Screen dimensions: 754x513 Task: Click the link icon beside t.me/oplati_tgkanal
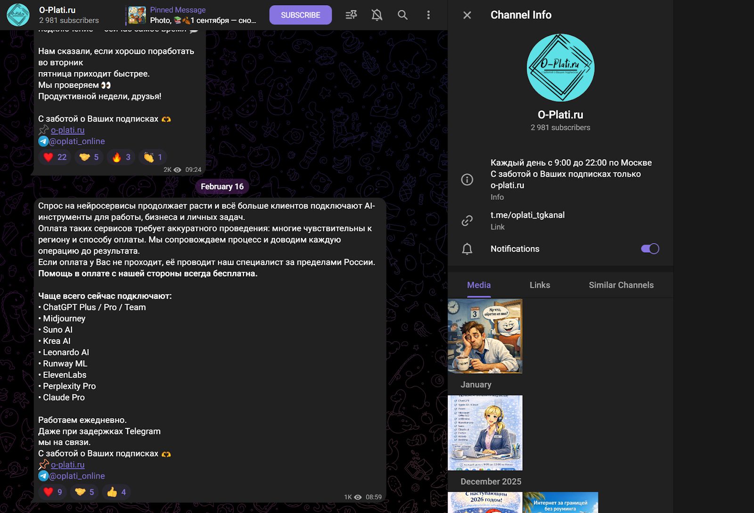pyautogui.click(x=467, y=220)
